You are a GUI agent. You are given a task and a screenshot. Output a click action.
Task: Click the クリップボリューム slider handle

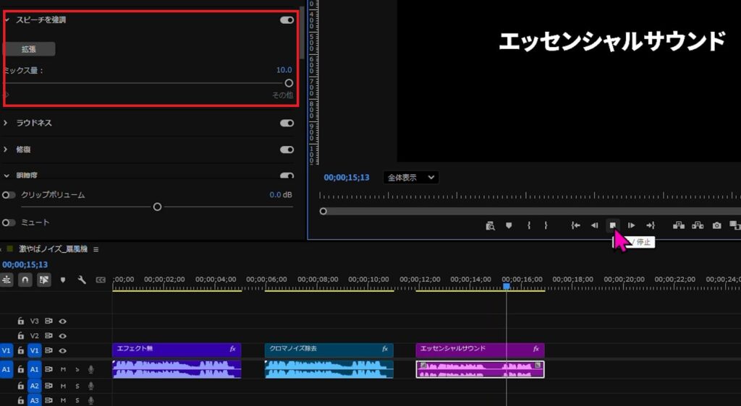[x=157, y=207]
